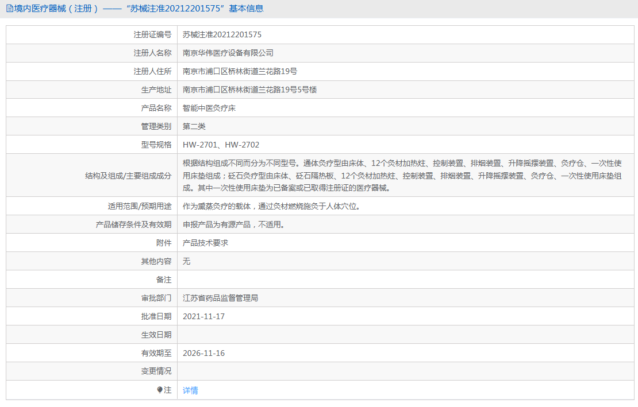Screen dimensions: 638x407
Task: Select production address ending with 19号5号楼
Action: click(x=250, y=90)
